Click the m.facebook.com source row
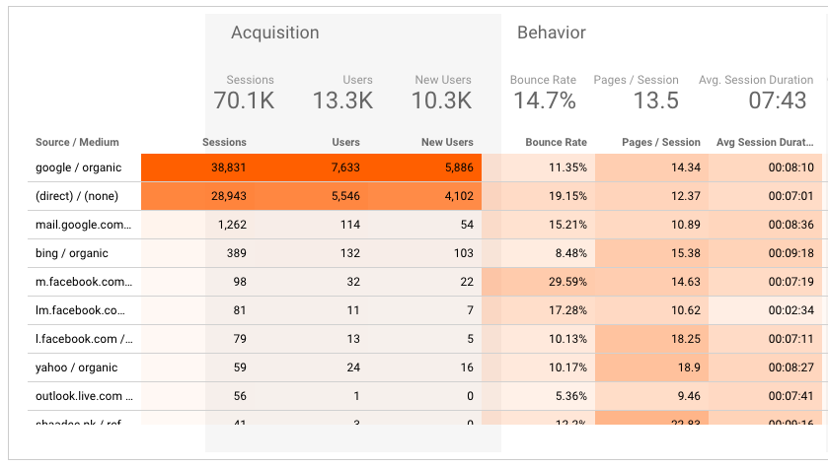This screenshot has width=828, height=467. 83,283
